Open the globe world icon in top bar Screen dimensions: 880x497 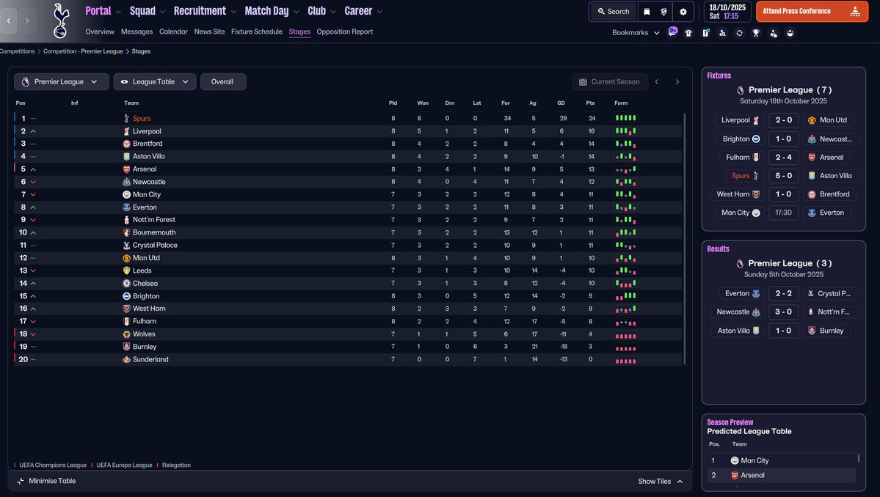pyautogui.click(x=663, y=11)
